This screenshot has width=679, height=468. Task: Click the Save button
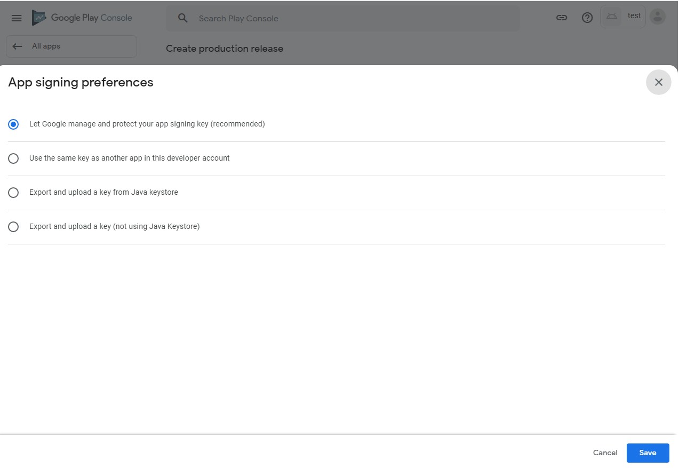point(648,453)
